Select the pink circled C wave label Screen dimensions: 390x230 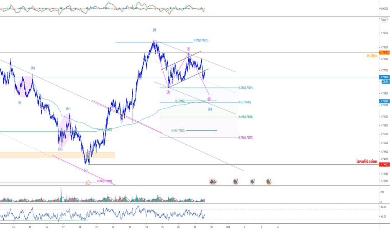(209, 99)
